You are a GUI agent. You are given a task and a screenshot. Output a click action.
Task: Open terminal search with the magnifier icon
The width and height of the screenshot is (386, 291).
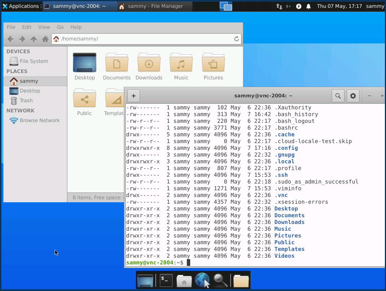(338, 96)
